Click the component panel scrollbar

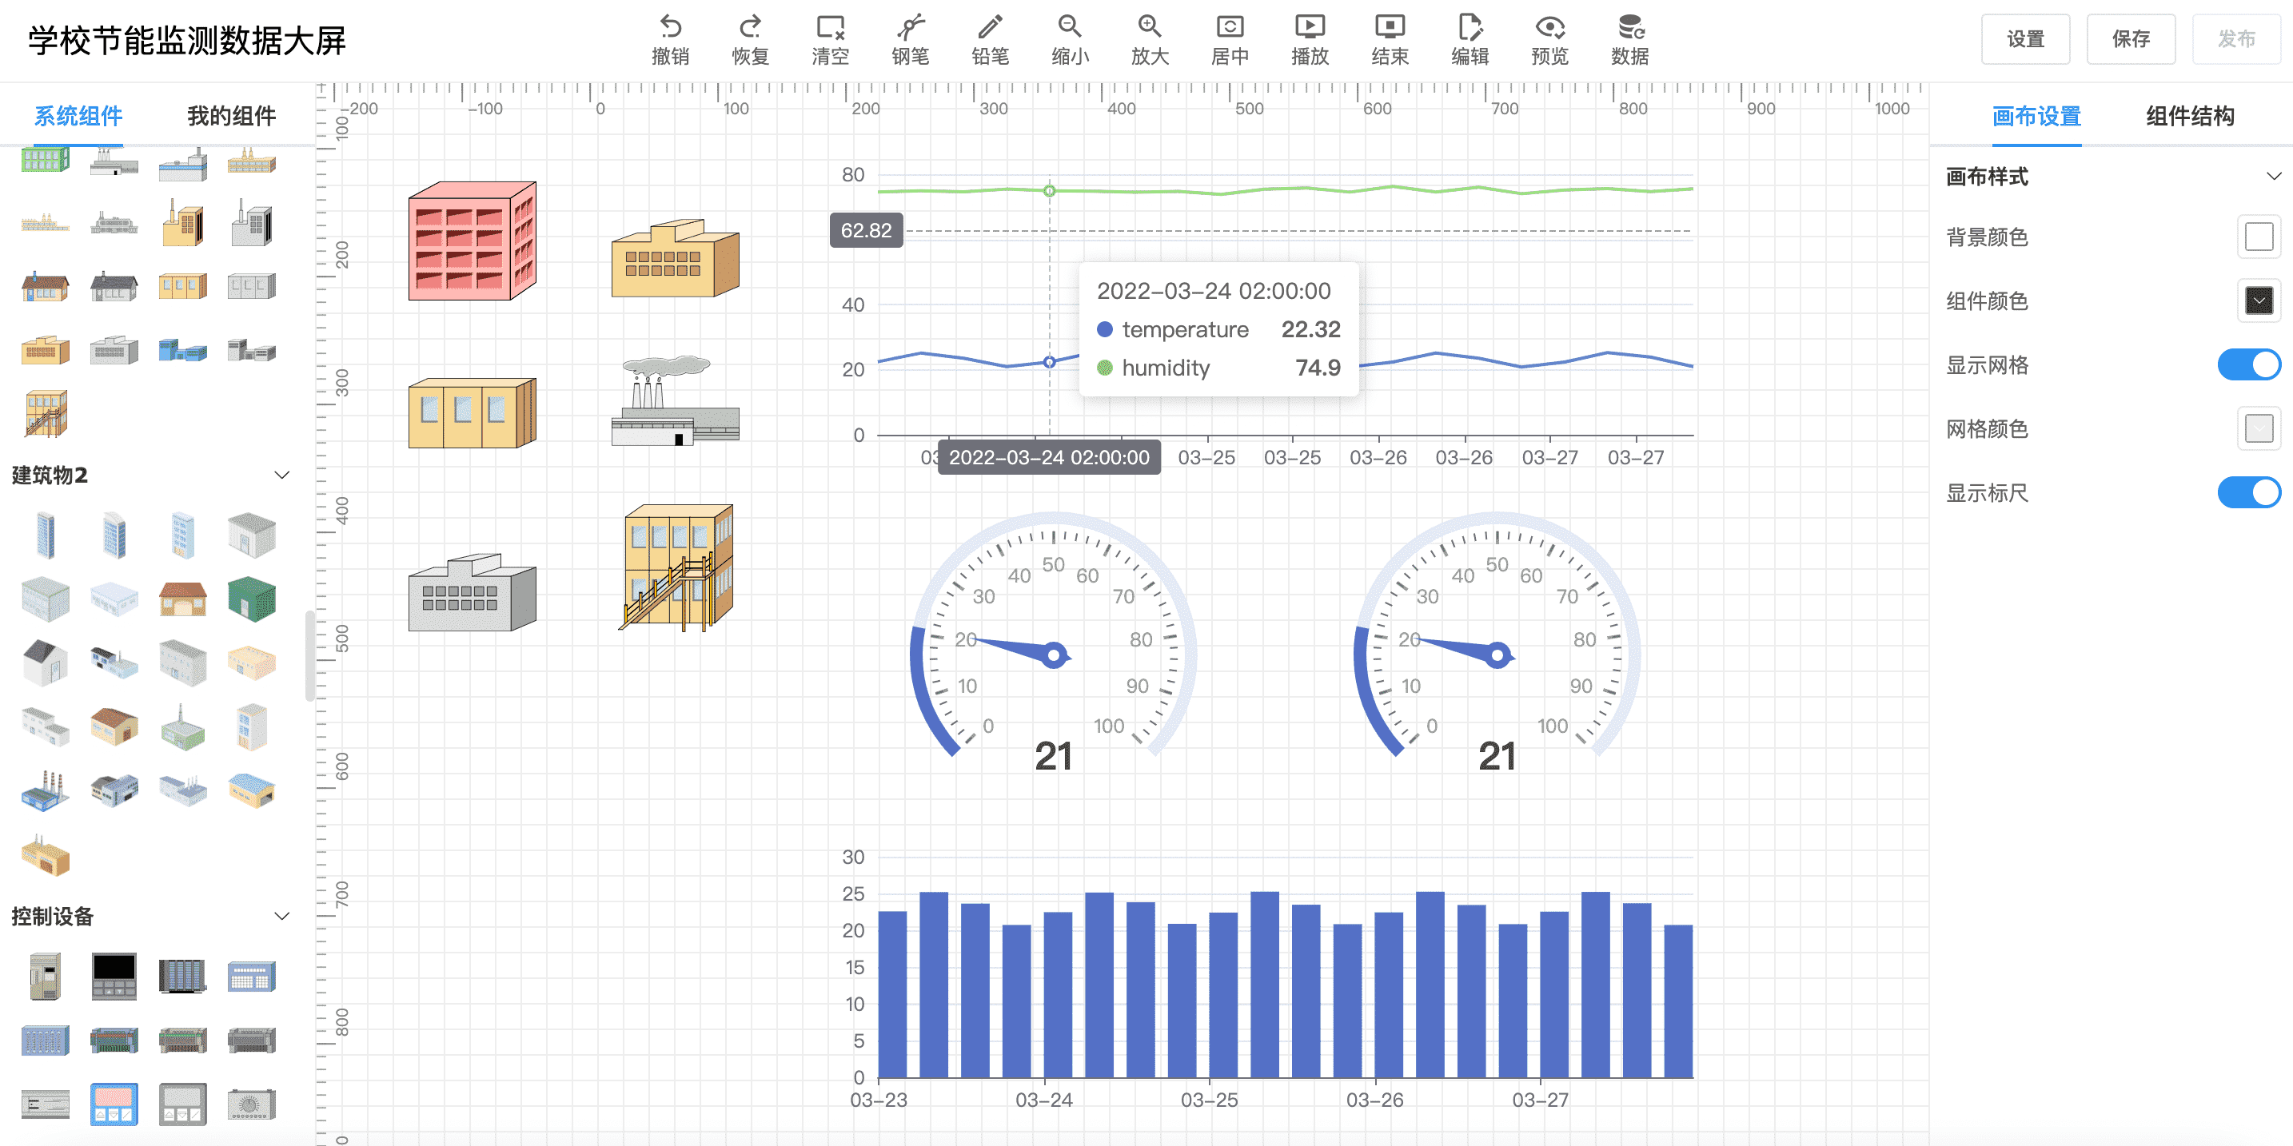[309, 656]
